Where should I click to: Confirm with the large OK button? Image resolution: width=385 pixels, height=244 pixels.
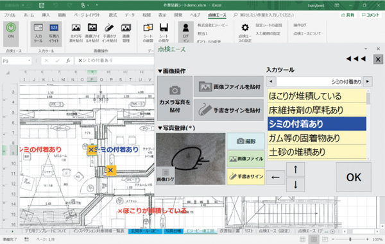[x=354, y=177]
